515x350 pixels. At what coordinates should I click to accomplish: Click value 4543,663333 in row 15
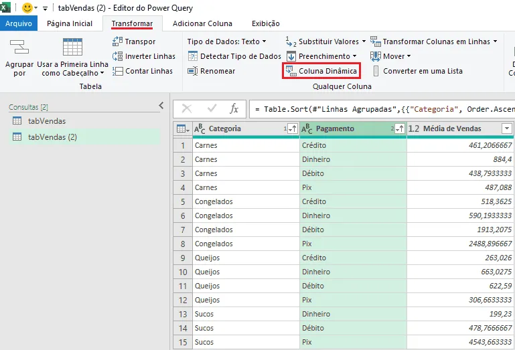tap(461, 342)
